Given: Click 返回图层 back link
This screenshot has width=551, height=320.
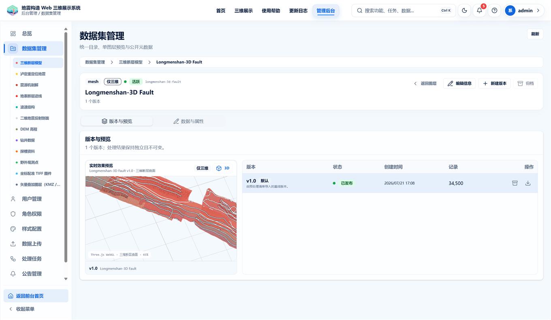Looking at the screenshot, I should (425, 83).
